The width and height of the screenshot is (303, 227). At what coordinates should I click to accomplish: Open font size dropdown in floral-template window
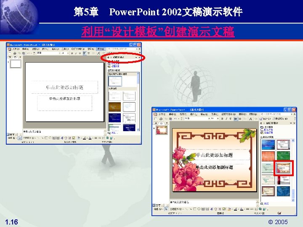pyautogui.click(x=218, y=119)
